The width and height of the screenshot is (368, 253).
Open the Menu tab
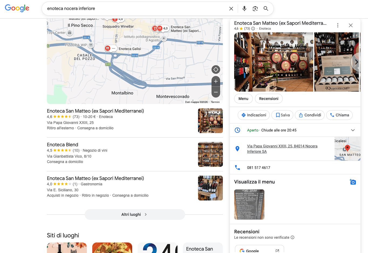tap(243, 99)
